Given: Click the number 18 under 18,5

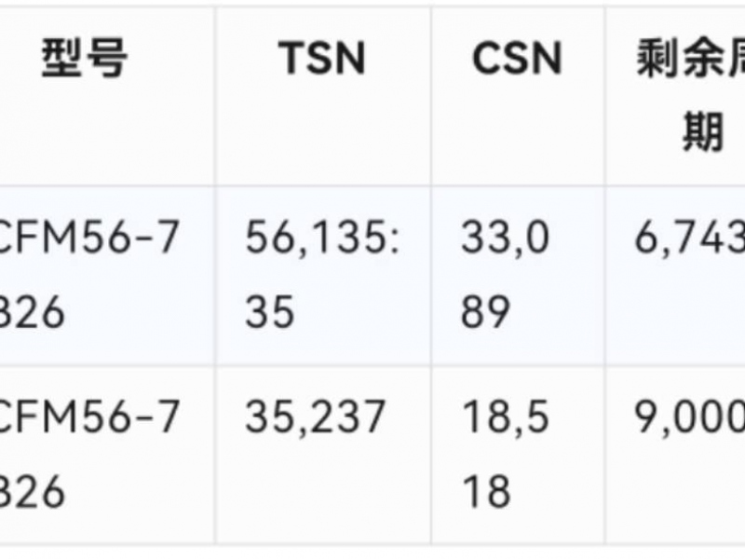Looking at the screenshot, I should coord(486,491).
